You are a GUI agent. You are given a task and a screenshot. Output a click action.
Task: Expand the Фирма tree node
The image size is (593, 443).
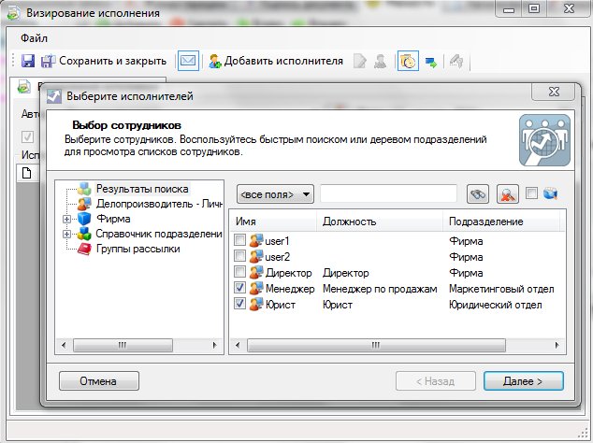[66, 219]
